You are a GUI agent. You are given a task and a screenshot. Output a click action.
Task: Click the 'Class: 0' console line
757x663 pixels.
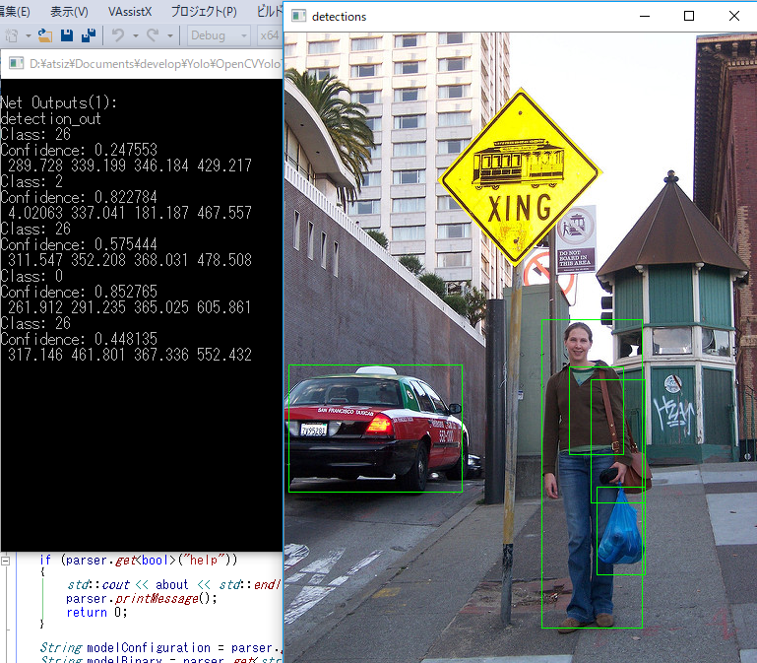point(32,277)
